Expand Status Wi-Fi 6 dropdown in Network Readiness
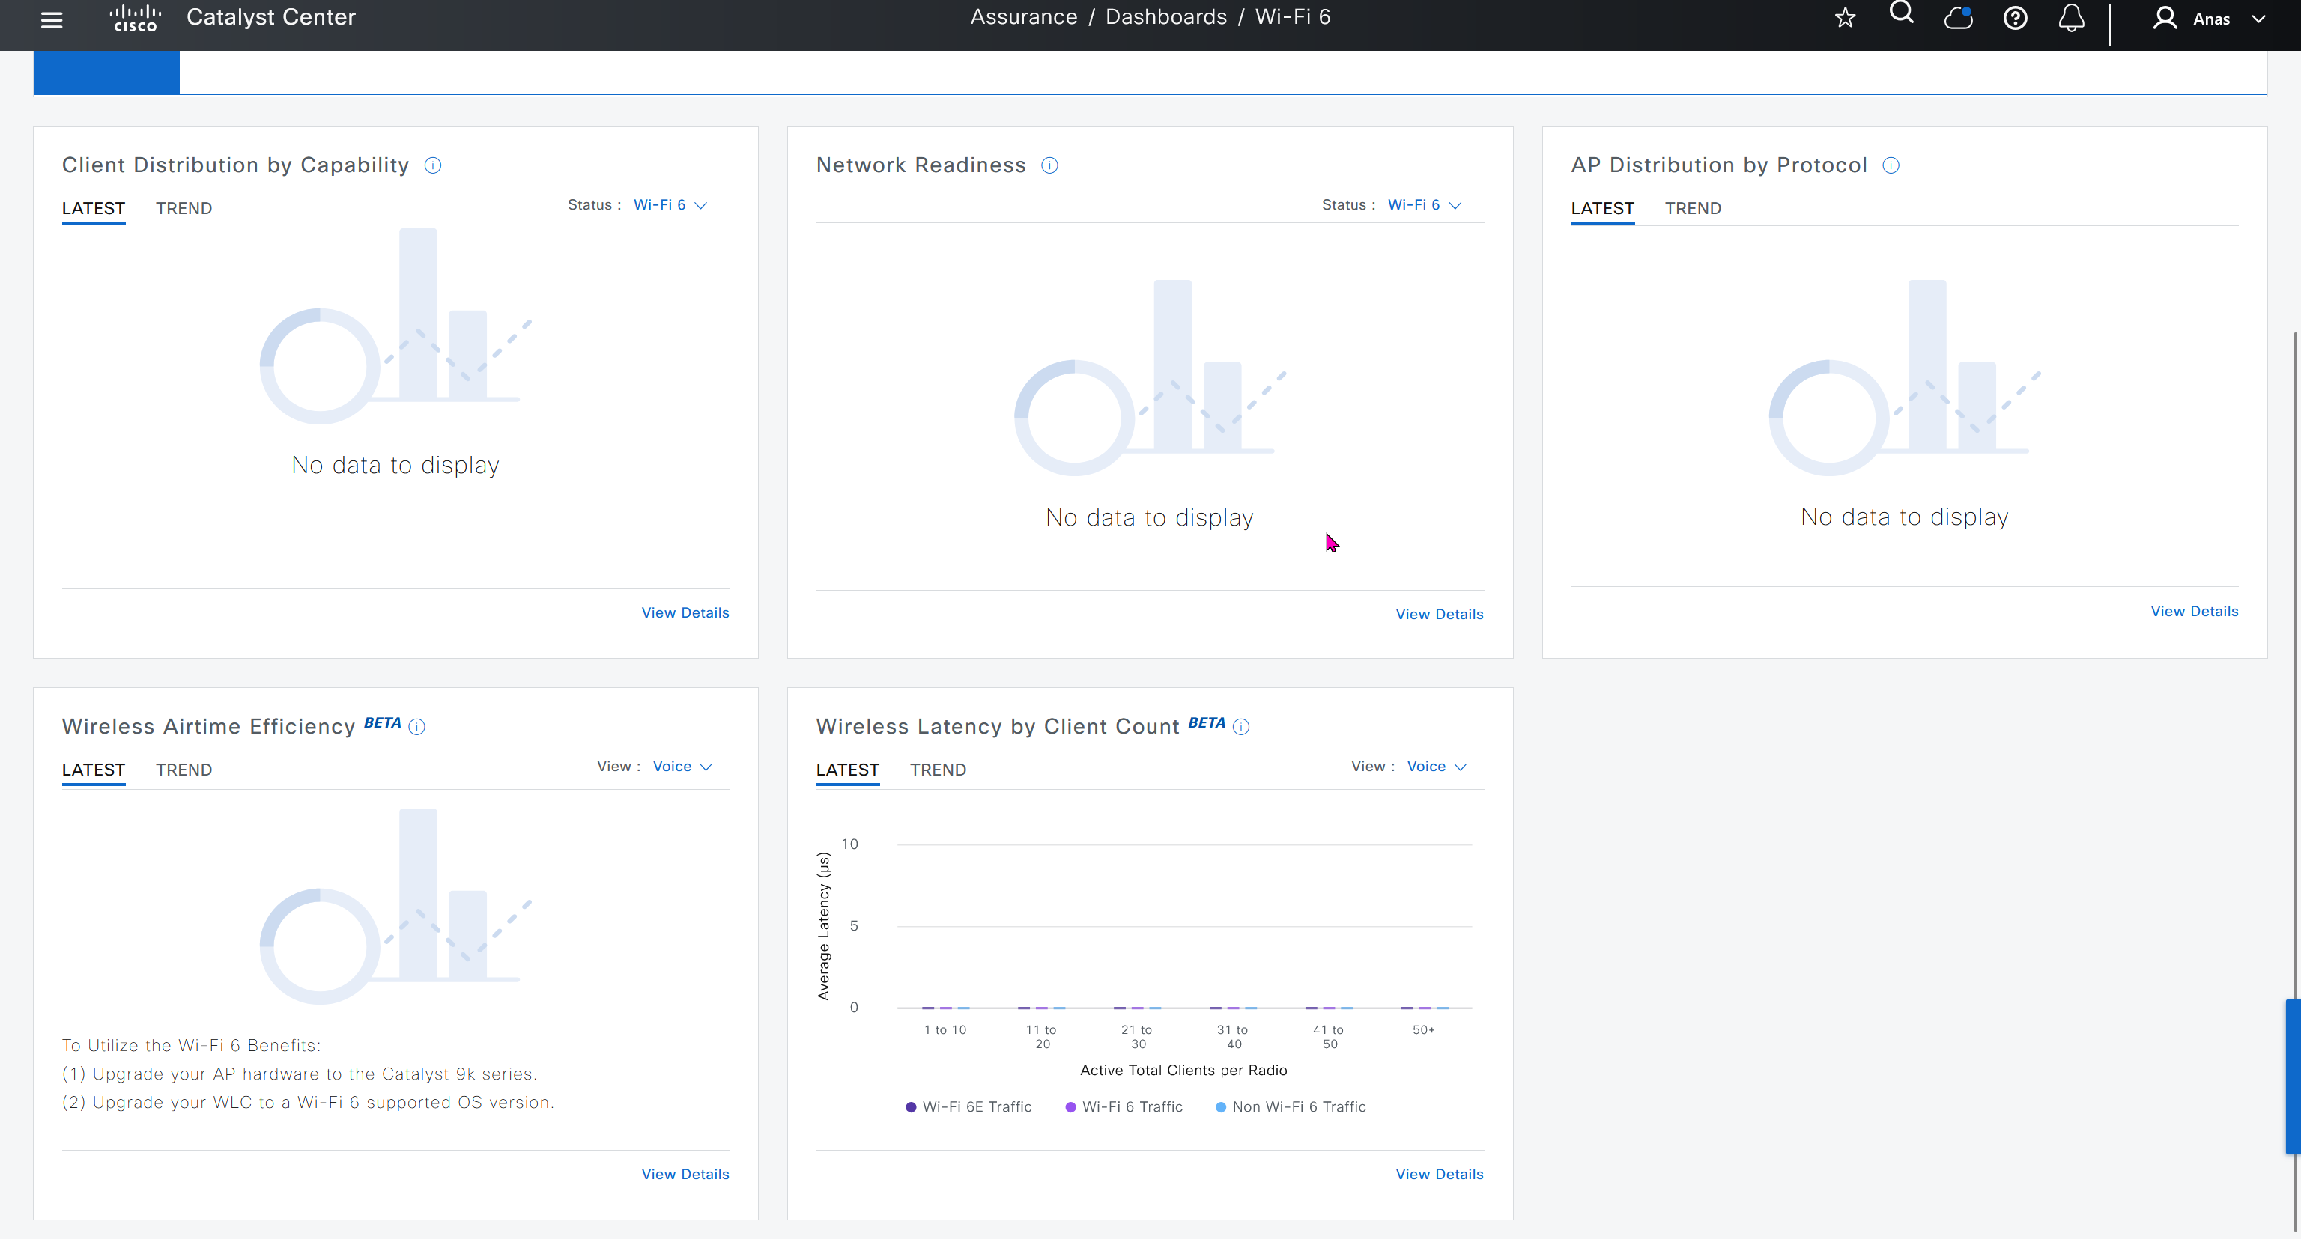This screenshot has height=1239, width=2301. coord(1424,205)
